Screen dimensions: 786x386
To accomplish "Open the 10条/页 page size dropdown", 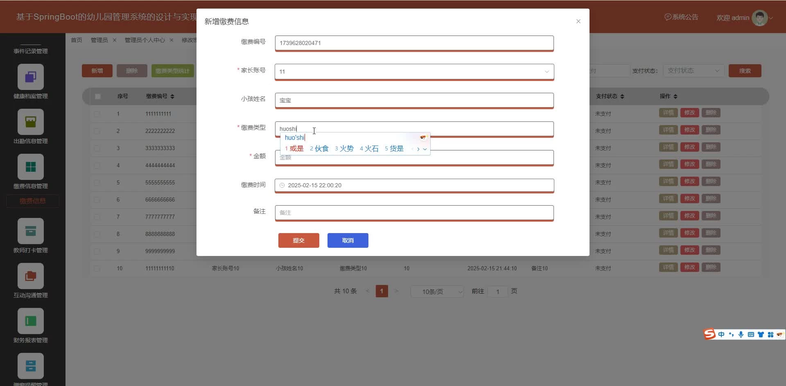I will pos(437,292).
